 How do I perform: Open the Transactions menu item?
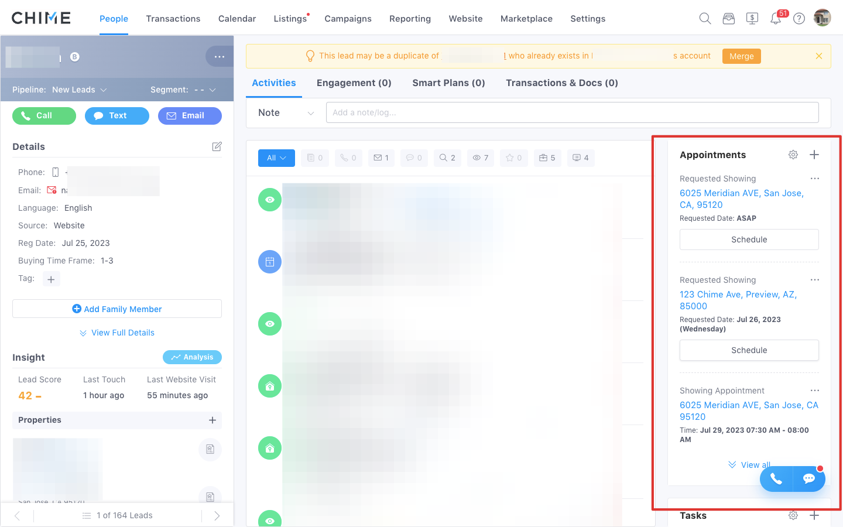(173, 19)
